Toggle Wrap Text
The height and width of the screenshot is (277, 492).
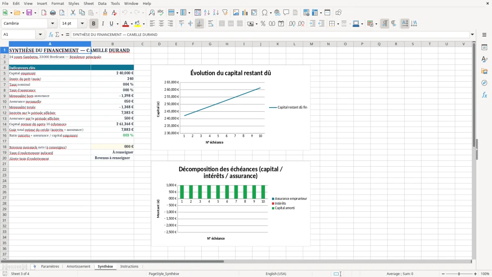tap(211, 24)
